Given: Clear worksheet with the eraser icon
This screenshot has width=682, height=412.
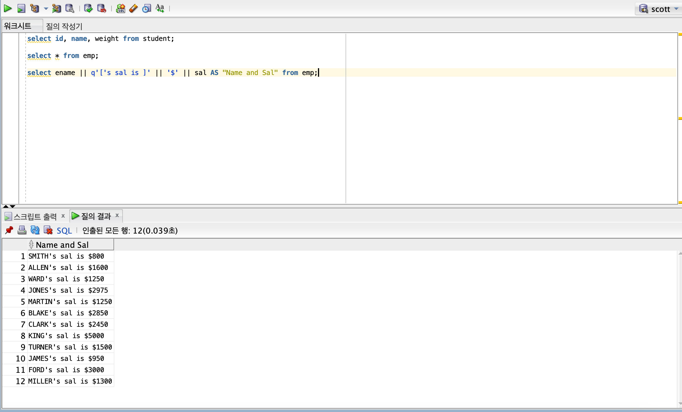Looking at the screenshot, I should (x=133, y=9).
